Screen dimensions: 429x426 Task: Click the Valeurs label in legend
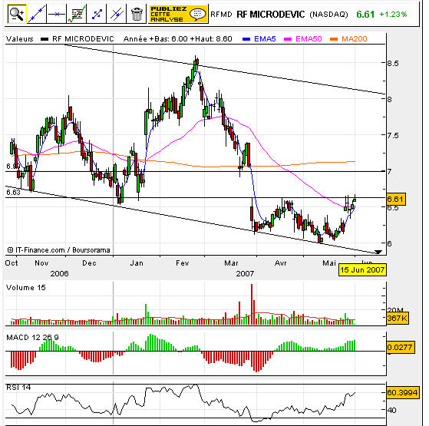(20, 39)
